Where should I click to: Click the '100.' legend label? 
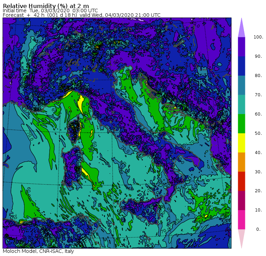pyautogui.click(x=258, y=37)
